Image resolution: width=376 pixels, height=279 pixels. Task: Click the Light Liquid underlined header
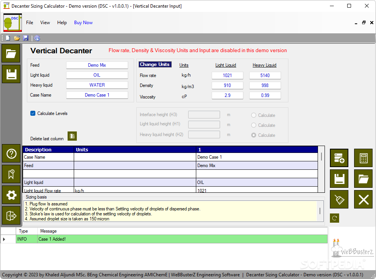[x=226, y=65]
